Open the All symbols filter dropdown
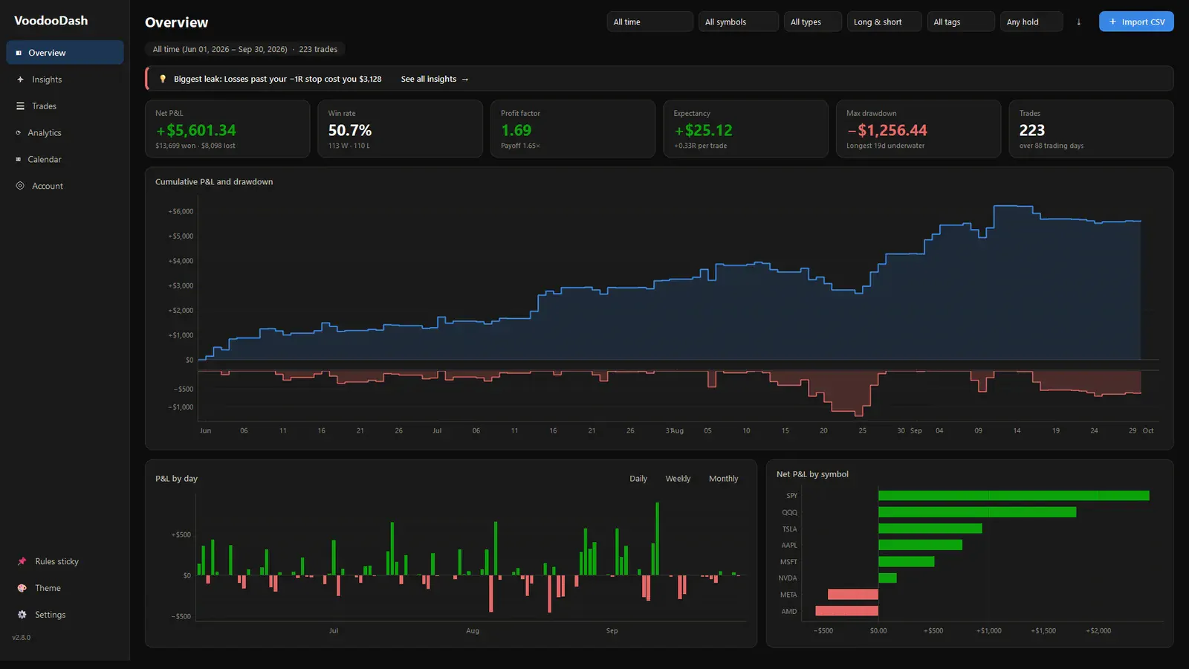This screenshot has height=669, width=1189. (739, 22)
